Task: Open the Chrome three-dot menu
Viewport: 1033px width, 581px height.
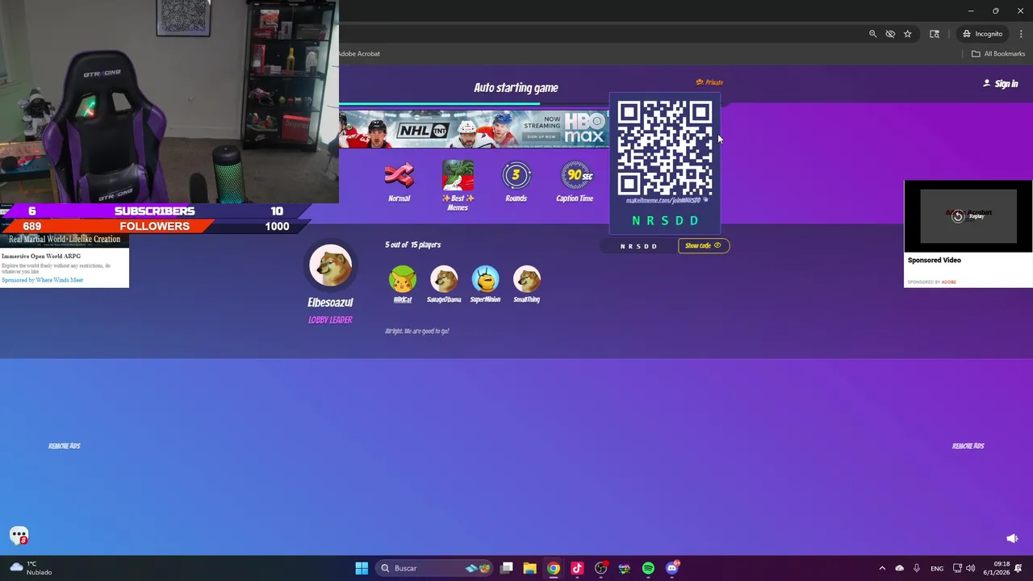Action: tap(1021, 34)
